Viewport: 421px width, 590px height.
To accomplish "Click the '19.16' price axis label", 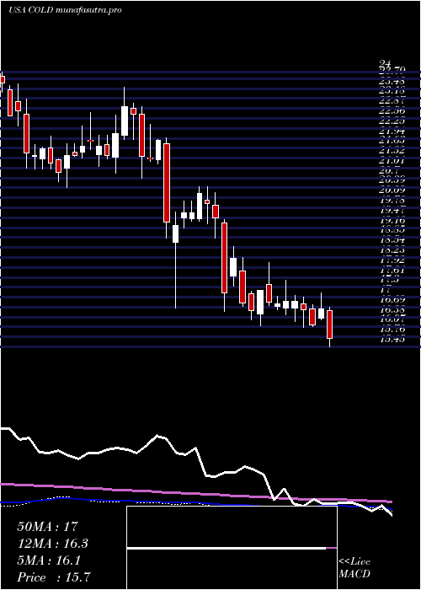I will coord(392,220).
